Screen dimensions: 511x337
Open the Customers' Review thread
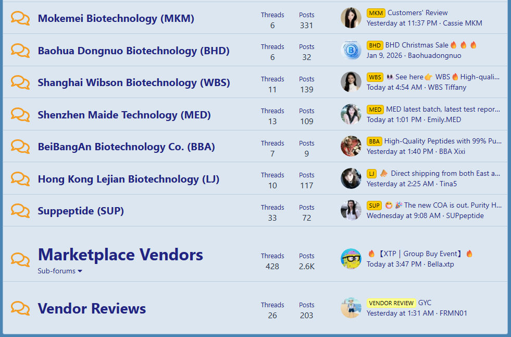pyautogui.click(x=417, y=13)
